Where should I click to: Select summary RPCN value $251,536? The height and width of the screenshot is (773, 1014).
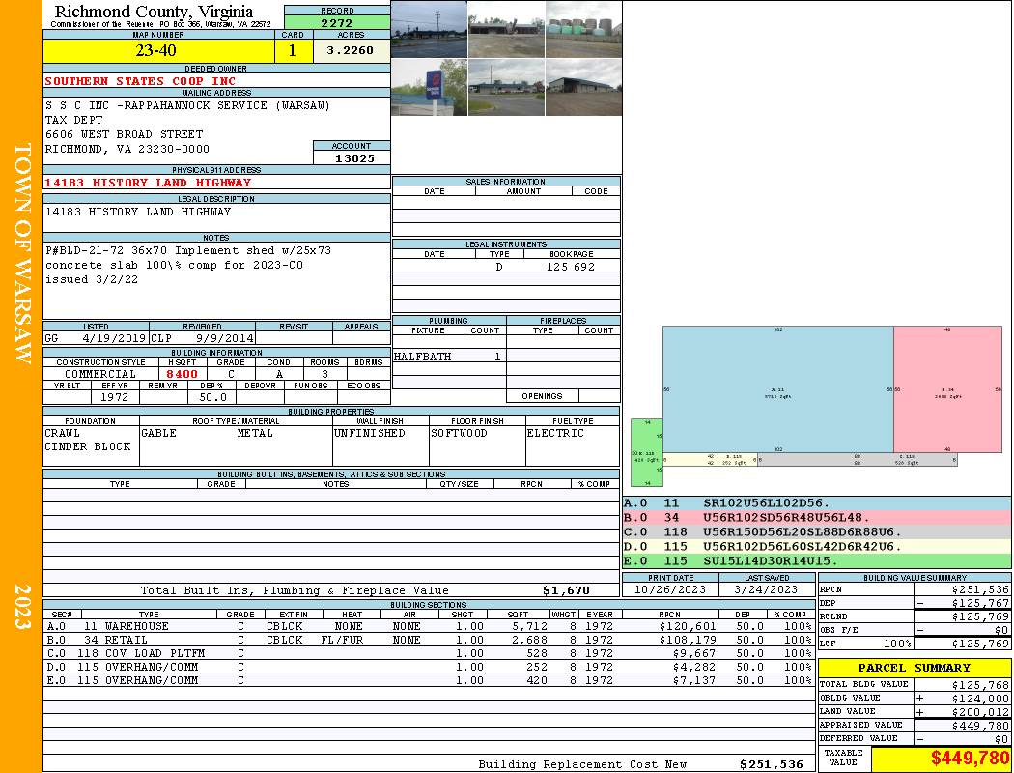tap(980, 589)
